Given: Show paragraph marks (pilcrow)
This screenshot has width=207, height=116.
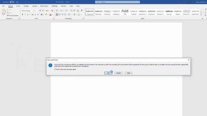Looking at the screenshot, I should coord(82,11).
